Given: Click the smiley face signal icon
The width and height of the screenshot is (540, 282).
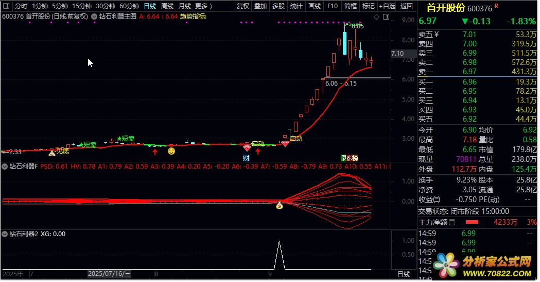Looking at the screenshot, I should [171, 151].
